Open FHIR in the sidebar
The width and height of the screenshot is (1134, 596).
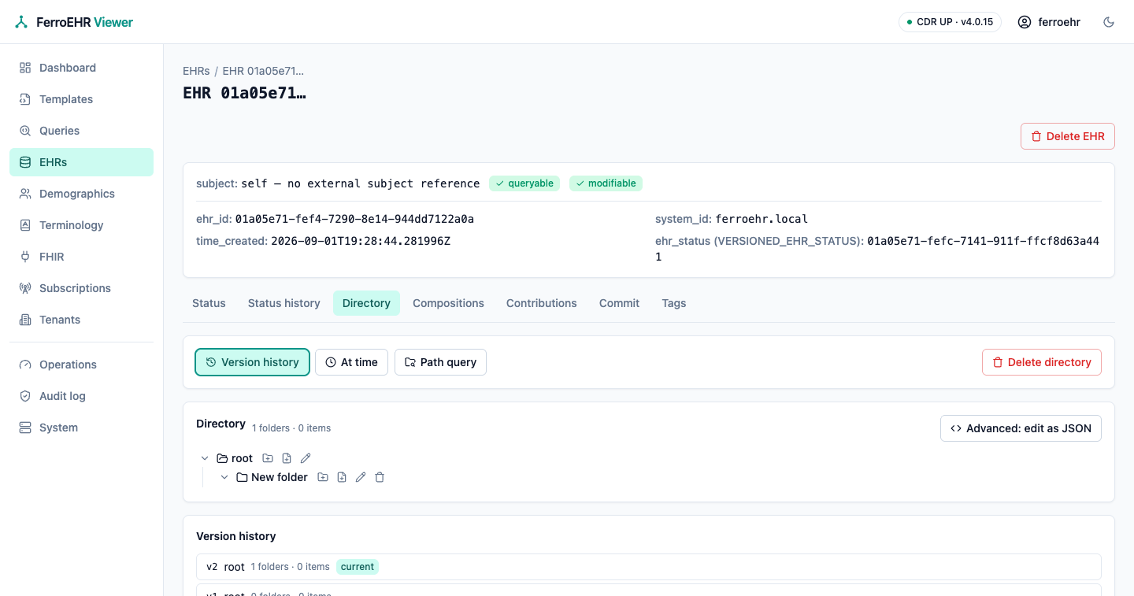(x=81, y=257)
